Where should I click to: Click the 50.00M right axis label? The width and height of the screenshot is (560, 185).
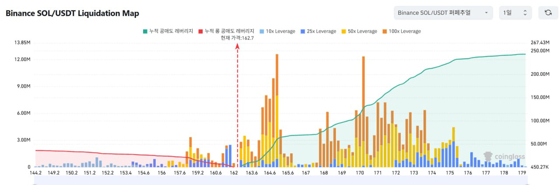pyautogui.click(x=538, y=144)
